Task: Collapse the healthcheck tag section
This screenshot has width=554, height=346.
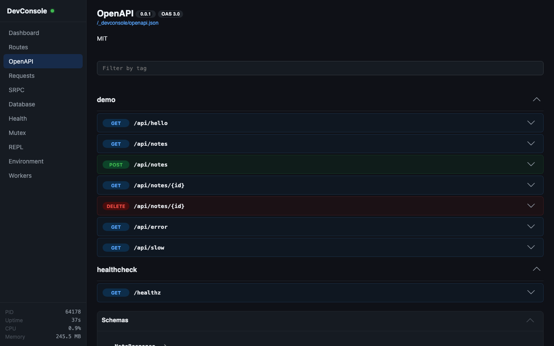Action: pyautogui.click(x=536, y=269)
